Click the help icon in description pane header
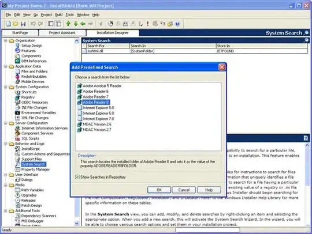The width and height of the screenshot is (312, 234). pos(306,138)
